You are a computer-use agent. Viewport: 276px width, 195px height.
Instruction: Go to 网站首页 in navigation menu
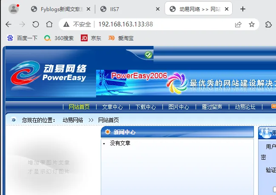79,107
